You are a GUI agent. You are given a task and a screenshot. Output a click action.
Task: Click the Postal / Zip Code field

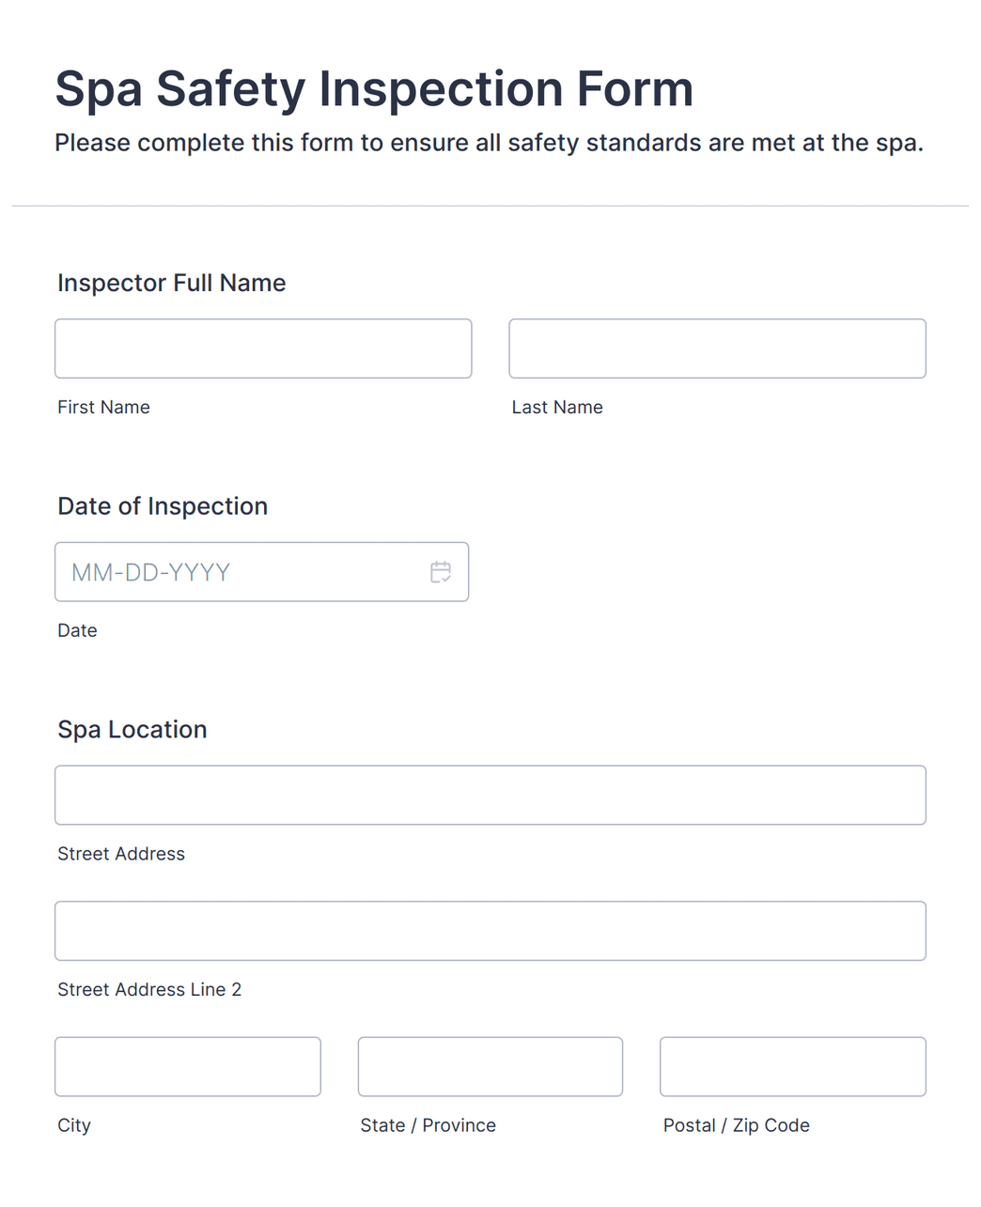point(793,1067)
